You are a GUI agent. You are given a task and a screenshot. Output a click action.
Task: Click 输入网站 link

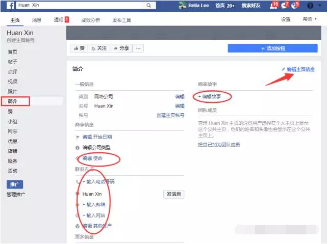(94, 215)
